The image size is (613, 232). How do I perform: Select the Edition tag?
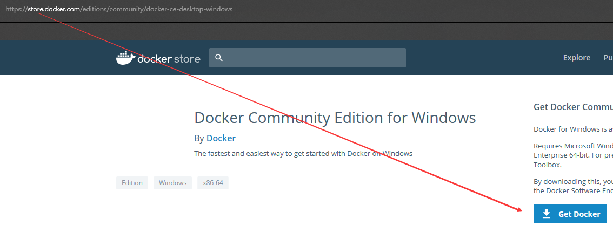point(132,182)
